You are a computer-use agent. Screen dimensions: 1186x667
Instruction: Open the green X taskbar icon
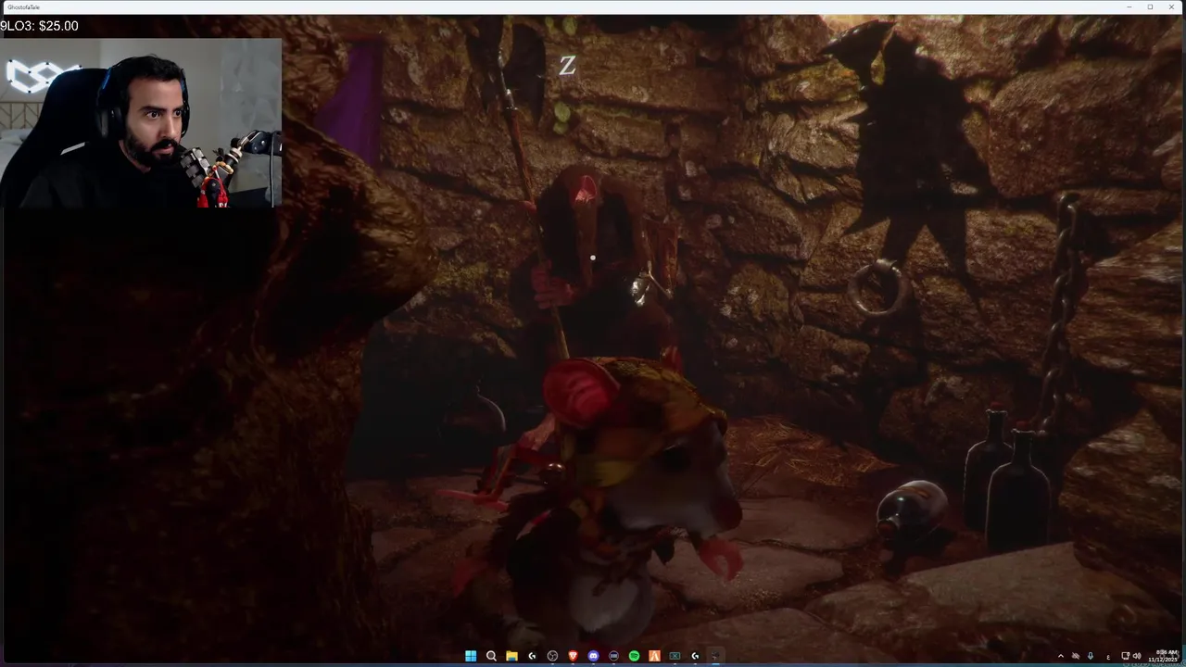675,656
